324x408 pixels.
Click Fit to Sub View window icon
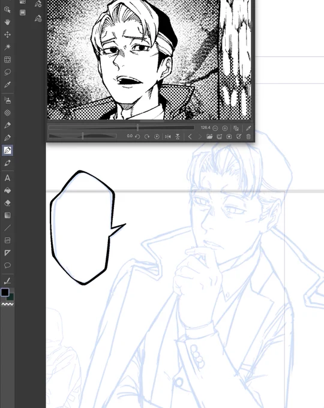coord(236,128)
